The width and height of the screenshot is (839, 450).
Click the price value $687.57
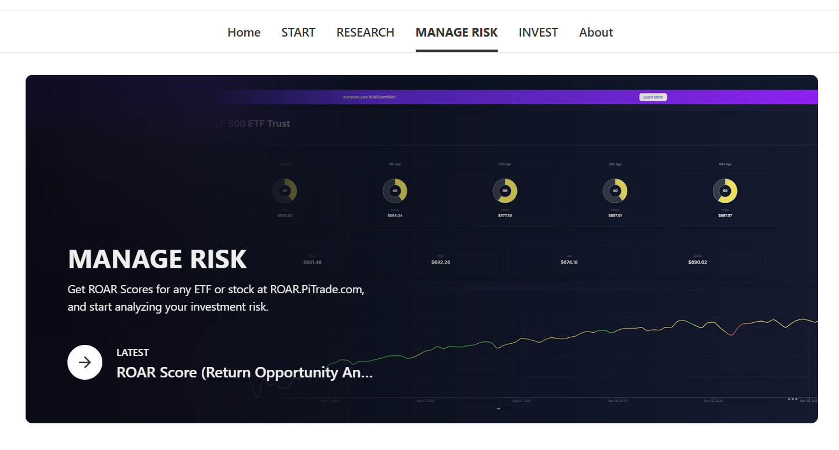pos(725,215)
